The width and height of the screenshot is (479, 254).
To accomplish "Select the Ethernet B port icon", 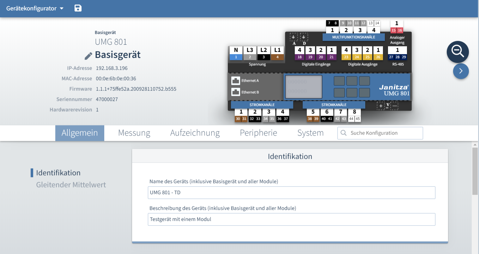I will (x=236, y=92).
